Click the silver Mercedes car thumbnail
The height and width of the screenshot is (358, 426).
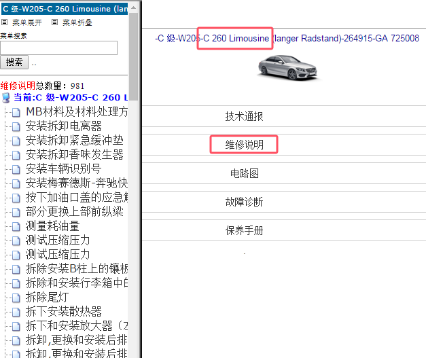pos(287,68)
